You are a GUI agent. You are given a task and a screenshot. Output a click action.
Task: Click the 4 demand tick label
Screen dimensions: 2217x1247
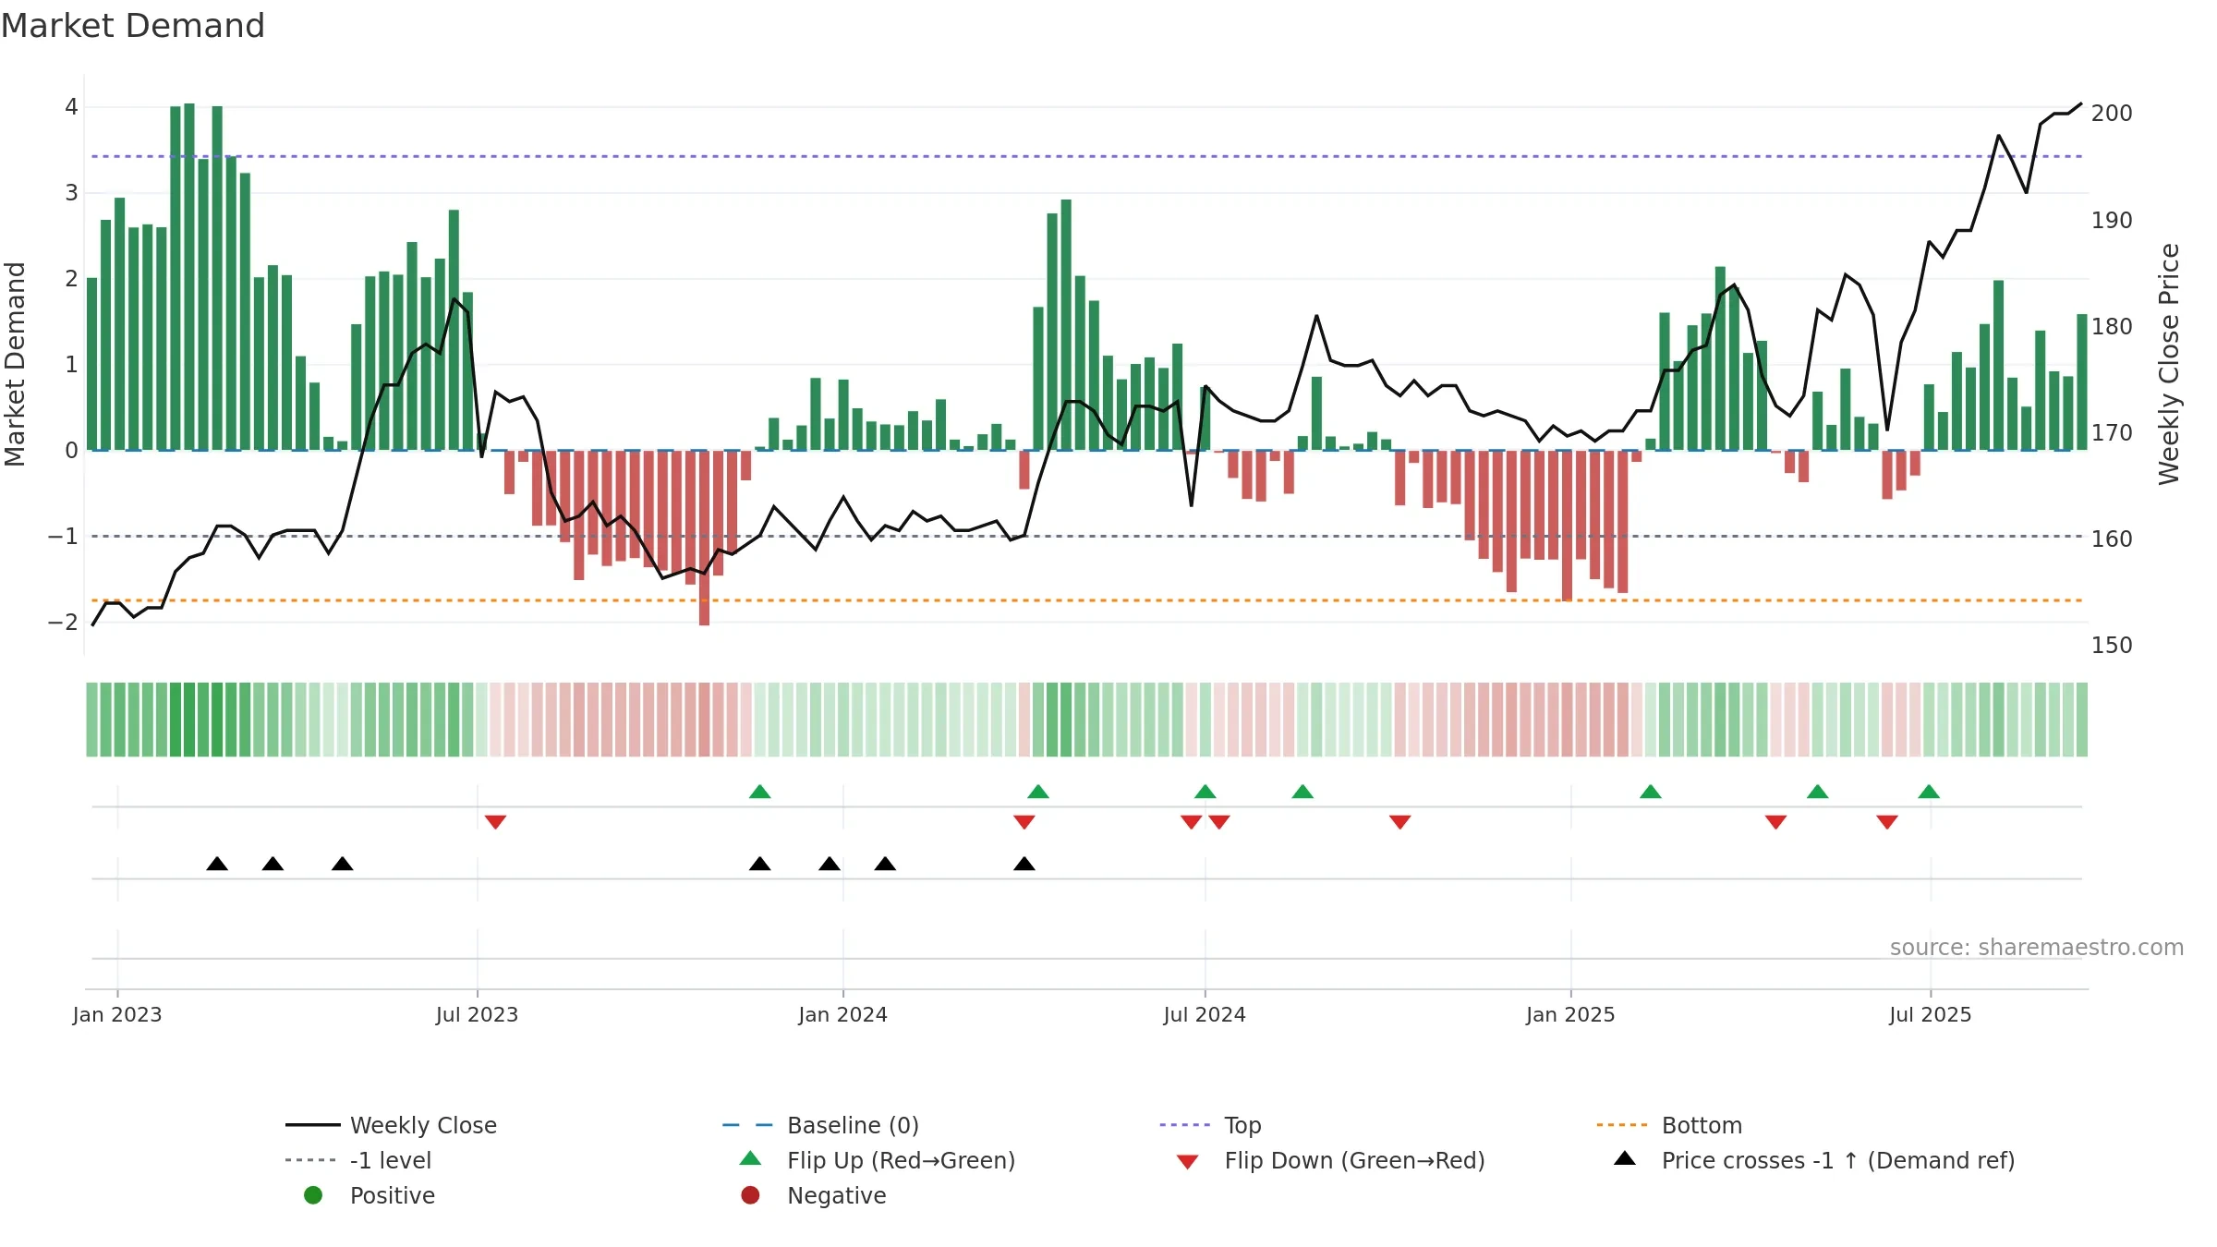pyautogui.click(x=71, y=107)
